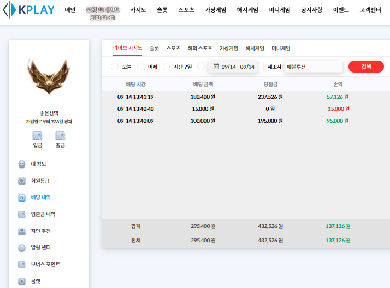
Task: Click the 지인 추천 referral icon
Action: pos(22,231)
